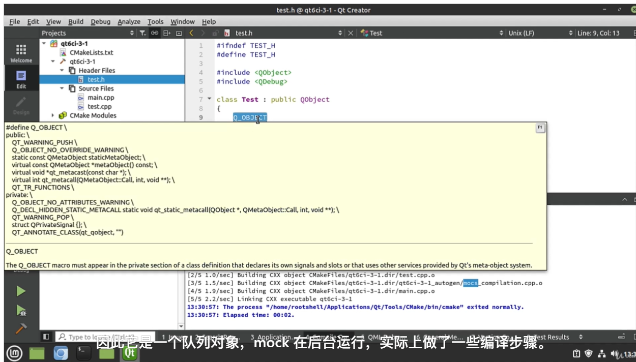Open main.cpp in the project tree

[101, 98]
